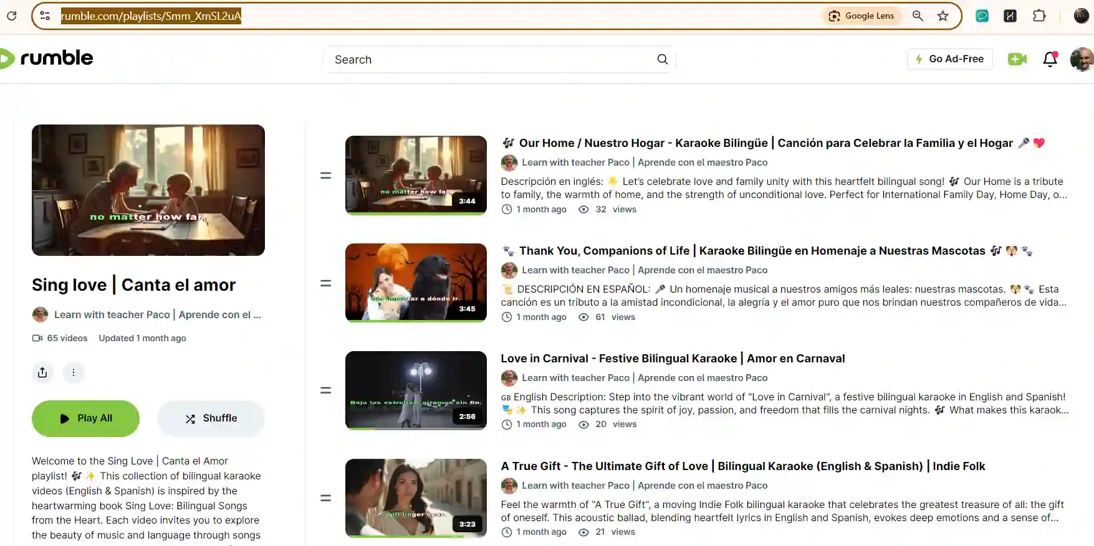Grab the reorder handle for Thank You Companions video
This screenshot has width=1094, height=546.
coord(325,283)
